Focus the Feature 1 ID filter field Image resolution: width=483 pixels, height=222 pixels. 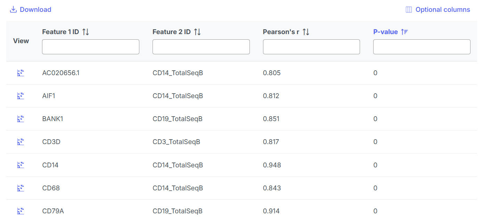[x=90, y=47]
